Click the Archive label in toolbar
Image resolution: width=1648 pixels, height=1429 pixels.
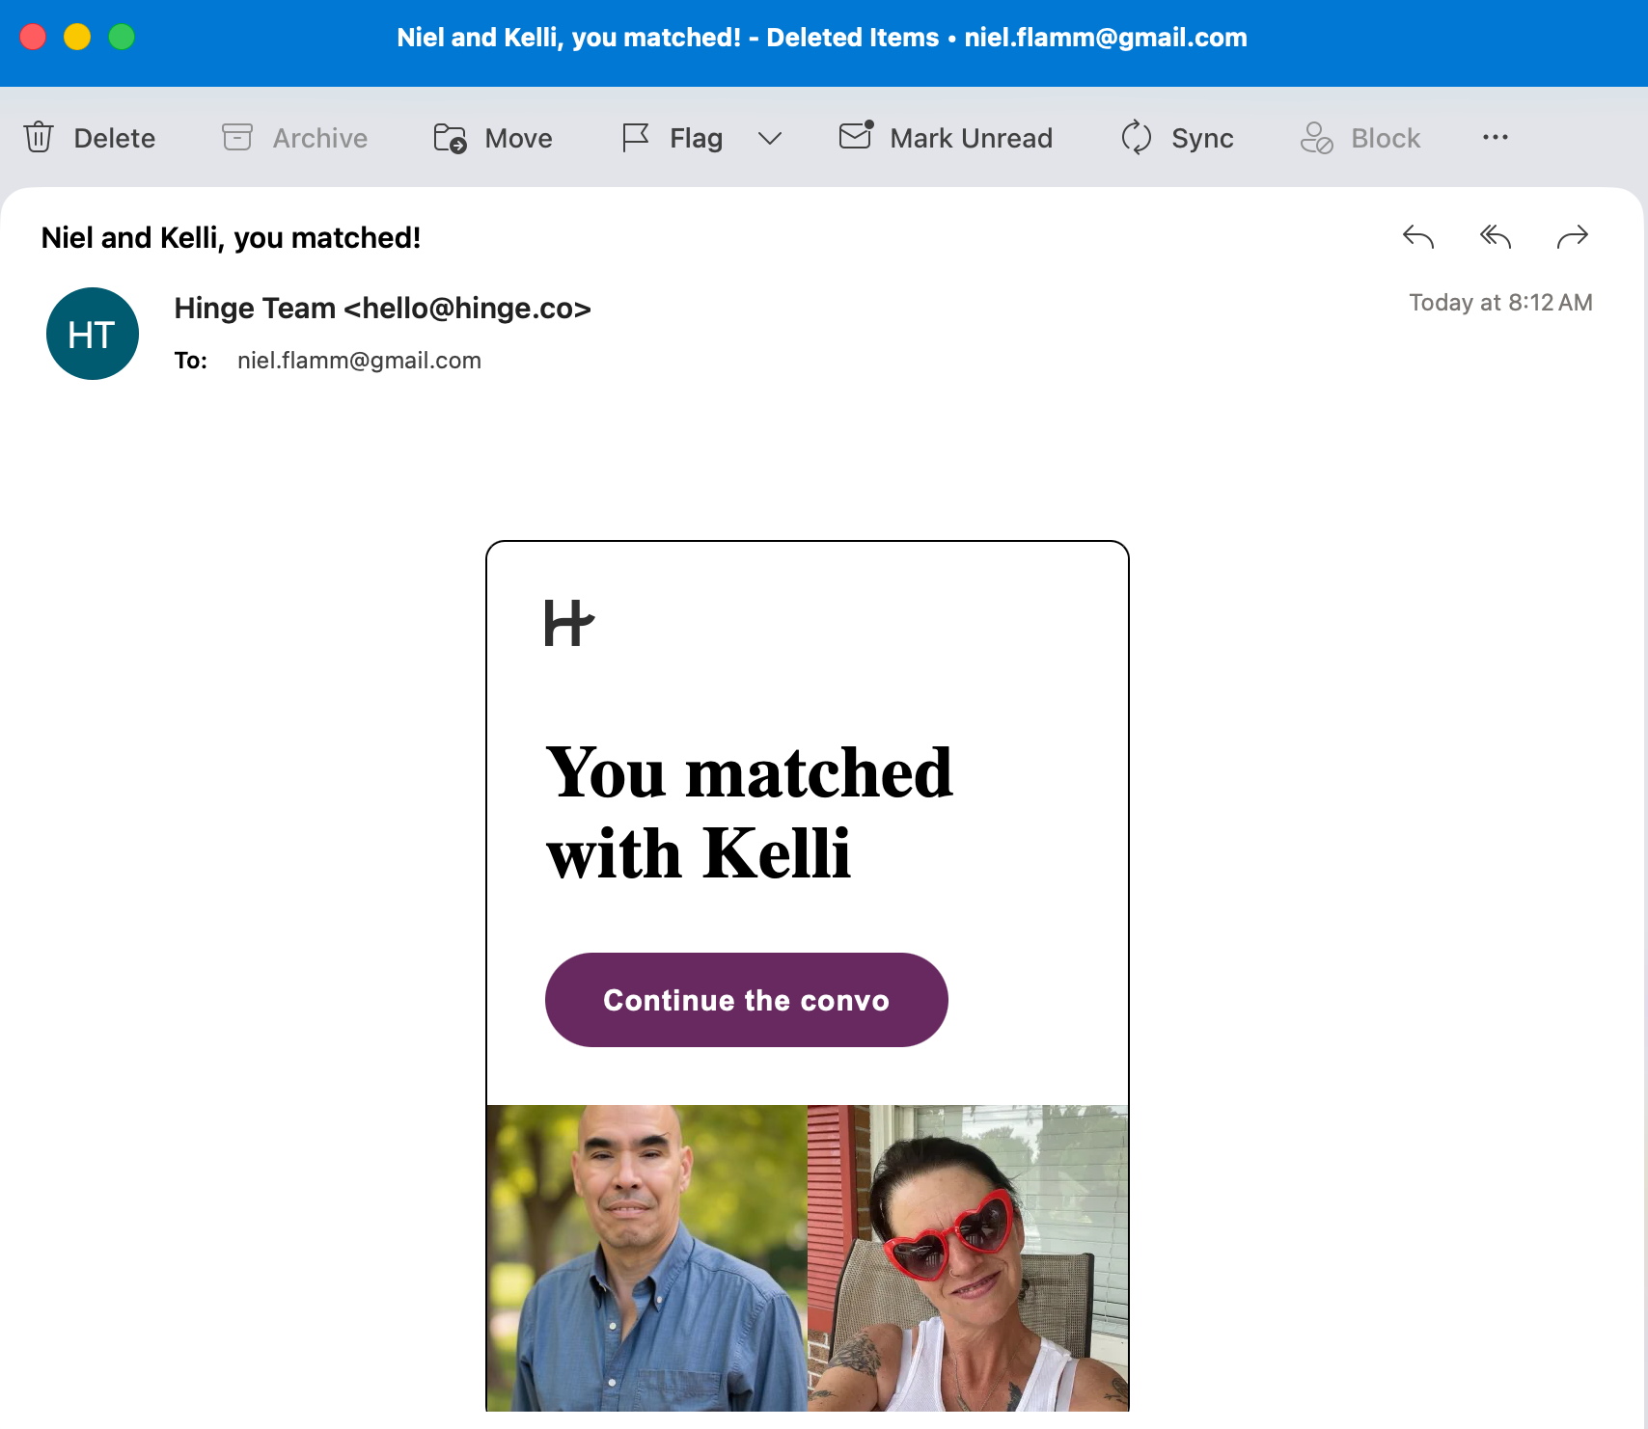(320, 139)
